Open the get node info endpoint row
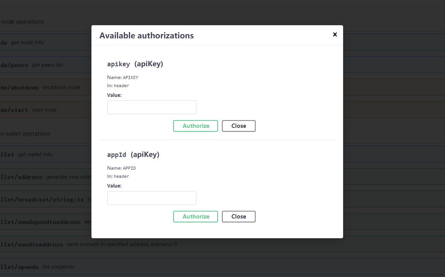This screenshot has height=277, width=445. coord(222,42)
